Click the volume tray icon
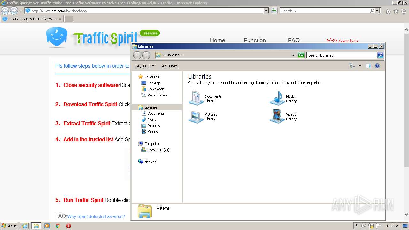This screenshot has width=409, height=230. [363, 226]
